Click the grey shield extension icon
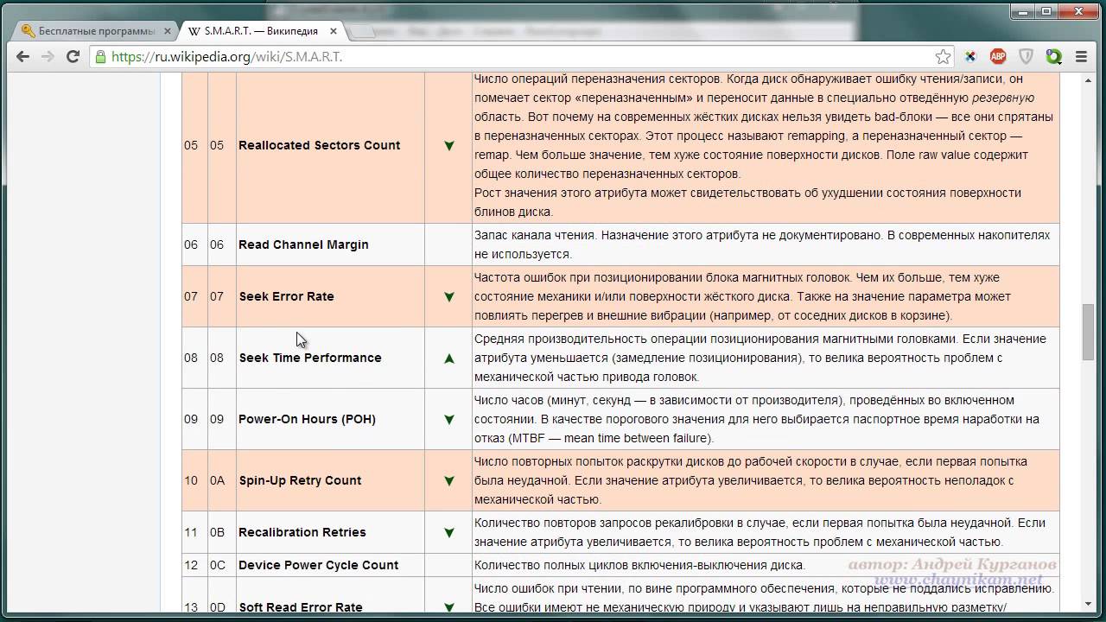Screen dimensions: 1106x622 coord(1026,57)
